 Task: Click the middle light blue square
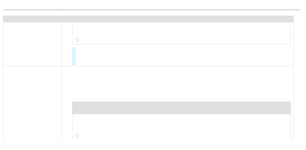pyautogui.click(x=74, y=57)
